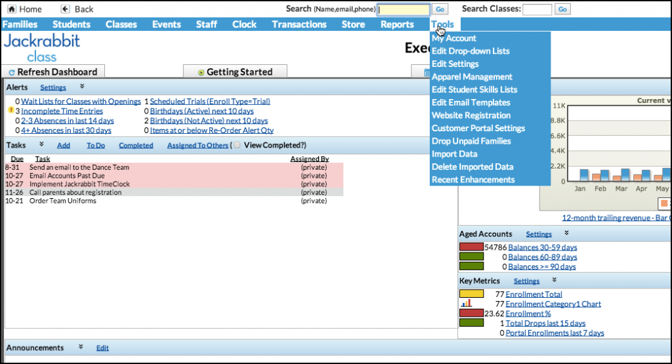The width and height of the screenshot is (672, 364).
Task: Open Scheduled Trials (Enroll Type=Trial) link
Action: click(210, 102)
